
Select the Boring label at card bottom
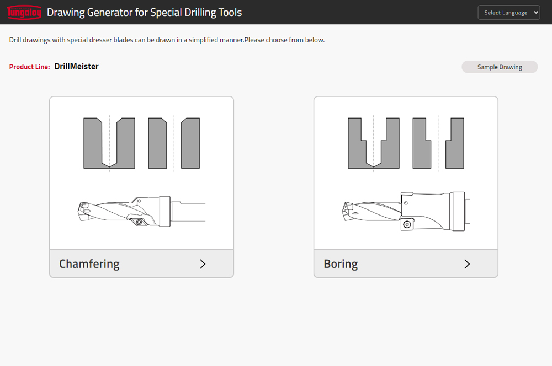pos(341,264)
